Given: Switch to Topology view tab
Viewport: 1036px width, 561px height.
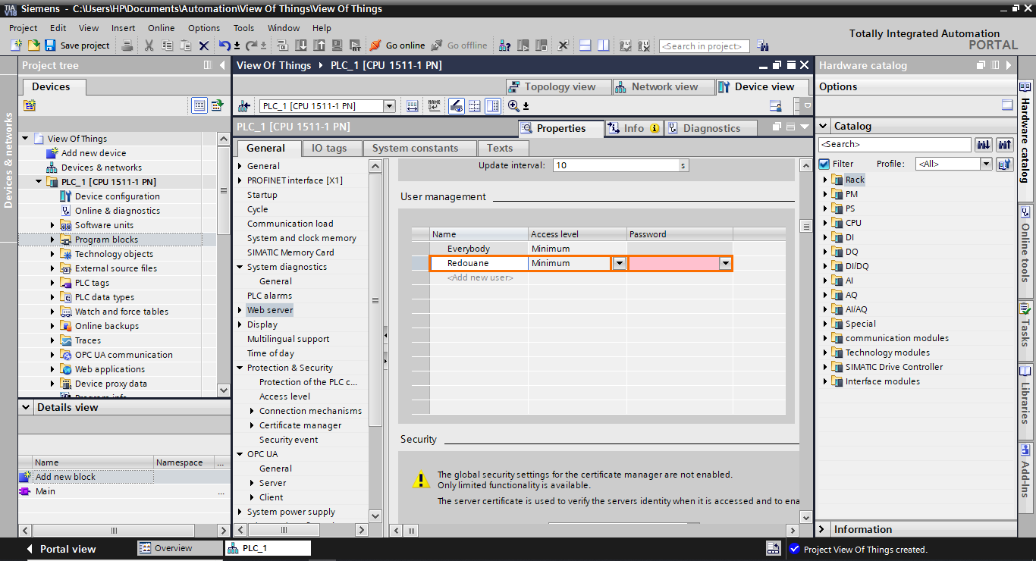Looking at the screenshot, I should point(557,86).
